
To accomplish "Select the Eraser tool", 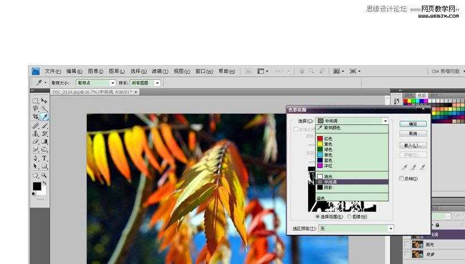I will pos(35,141).
